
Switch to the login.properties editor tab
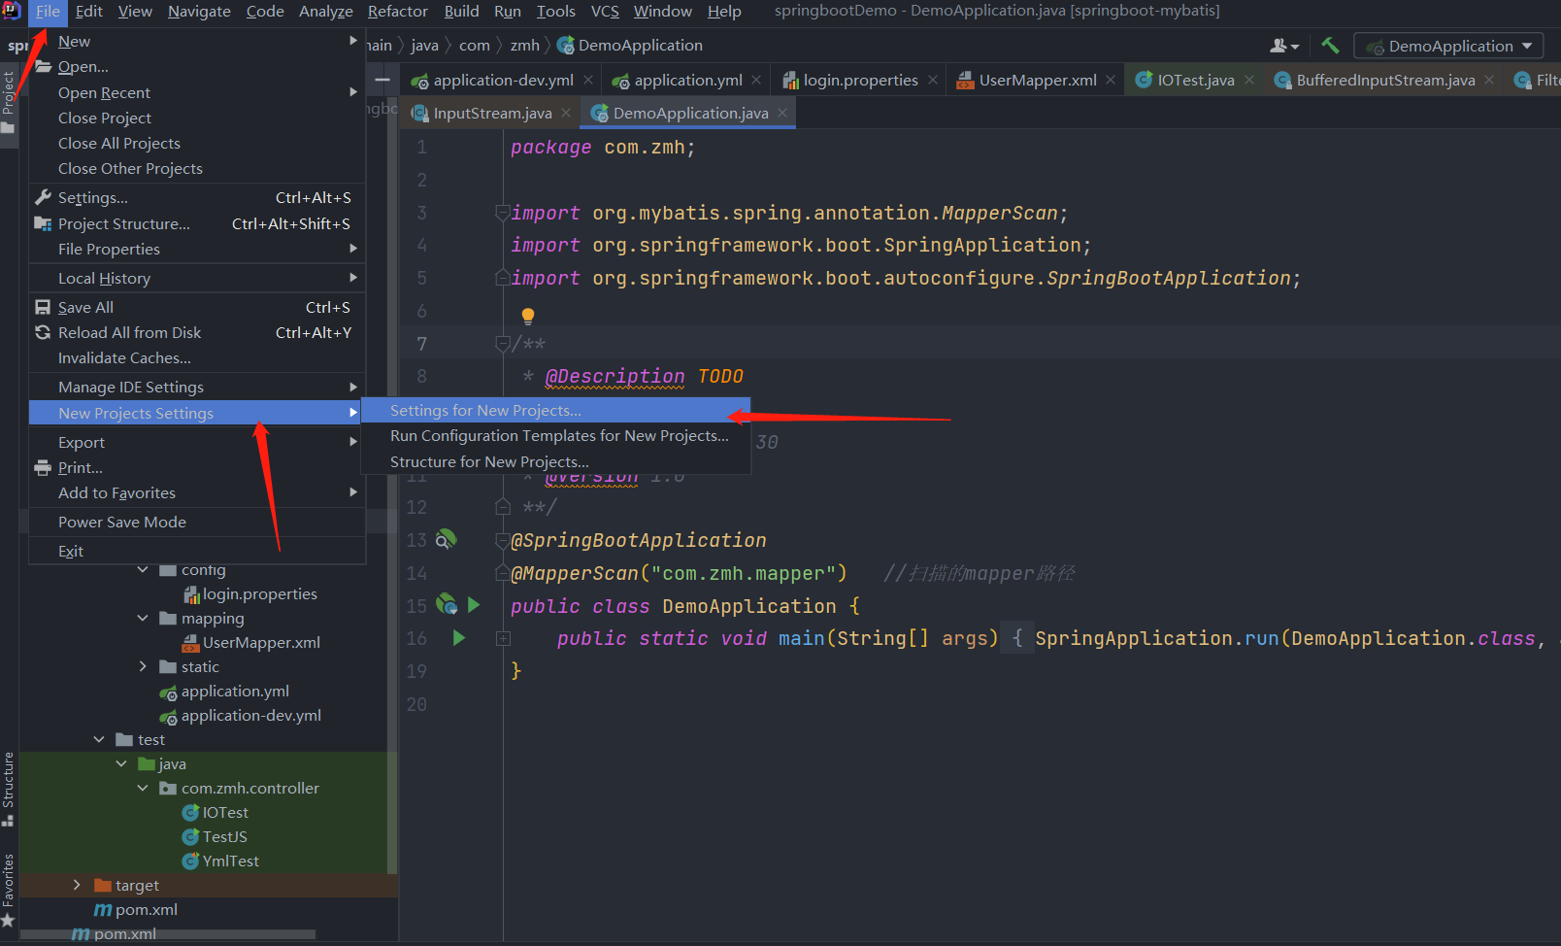[x=858, y=80]
